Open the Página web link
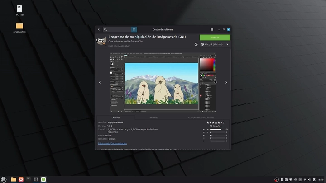Screen dimensions: 326x183 (x=104, y=143)
